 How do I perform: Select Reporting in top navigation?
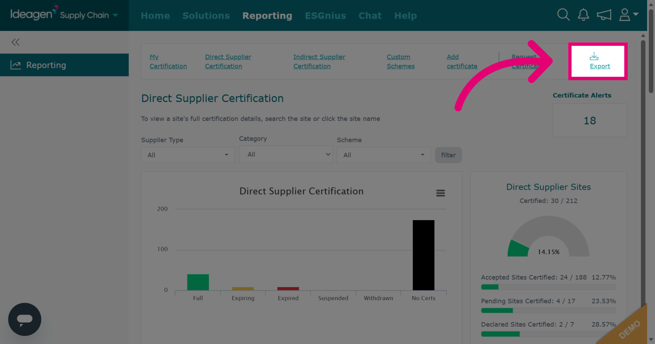pos(267,16)
